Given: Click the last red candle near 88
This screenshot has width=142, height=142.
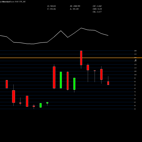Looking at the screenshot, I should pyautogui.click(x=108, y=83).
